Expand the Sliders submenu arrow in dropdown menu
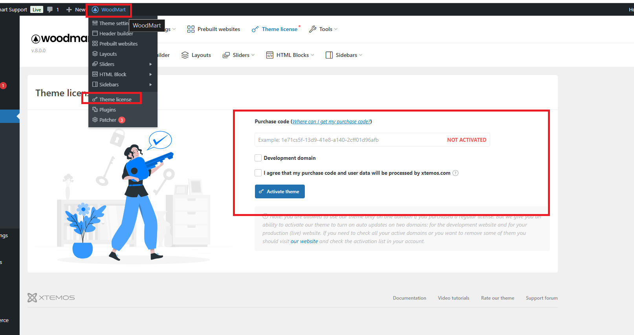 click(150, 64)
